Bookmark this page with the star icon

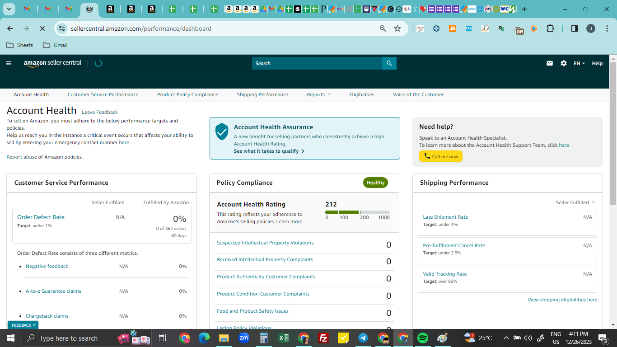tap(397, 28)
